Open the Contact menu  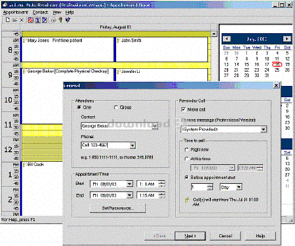(40, 12)
